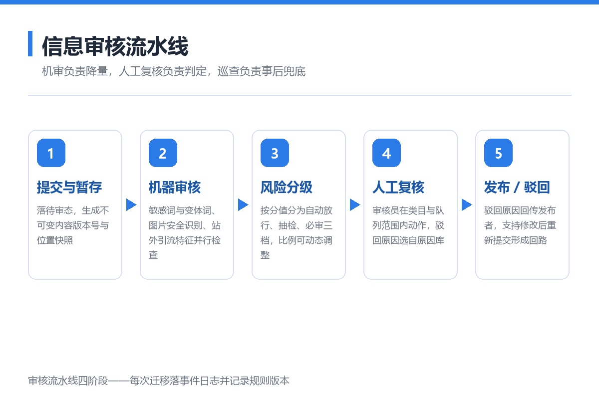Click the description starting 按分值分为自动放行
The height and width of the screenshot is (399, 599).
pos(297,233)
